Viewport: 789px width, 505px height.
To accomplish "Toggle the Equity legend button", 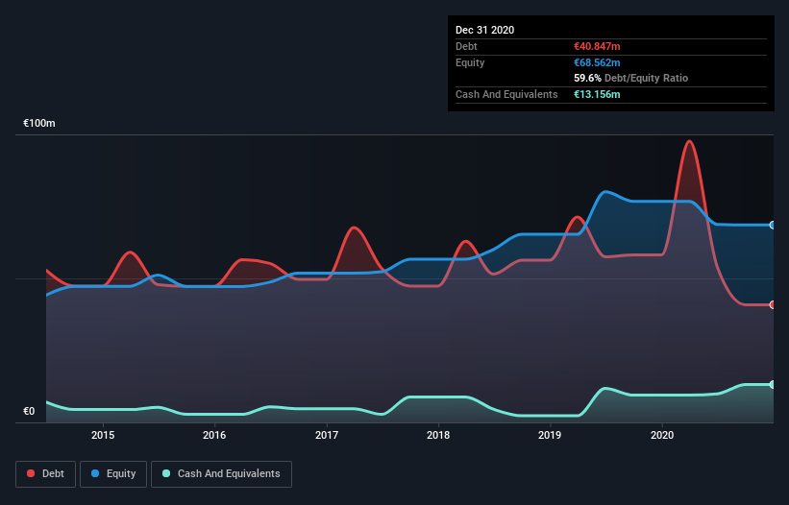I will click(x=113, y=474).
